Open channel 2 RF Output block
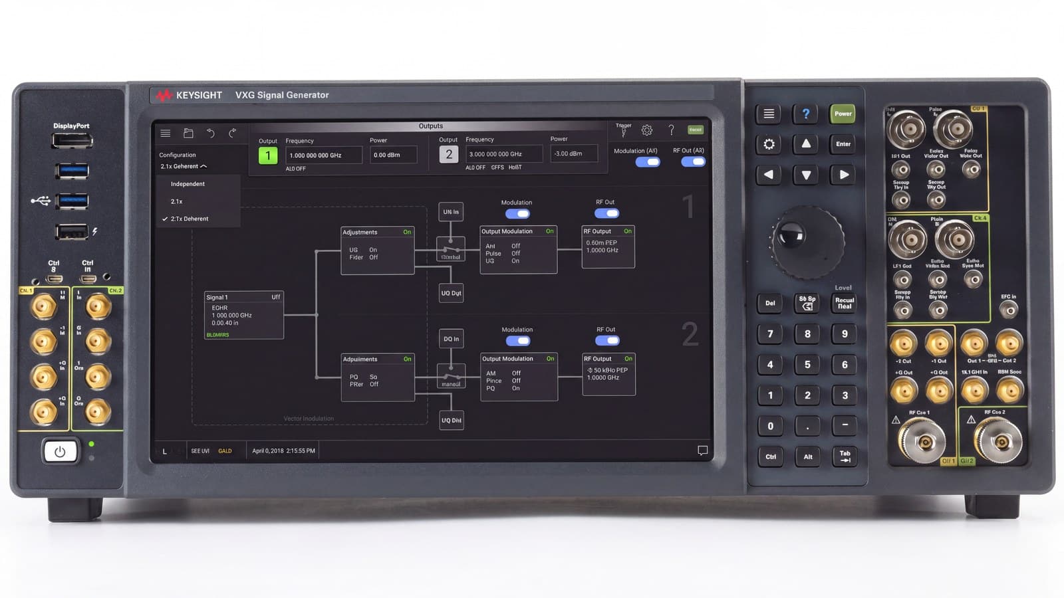Screen dimensions: 1064x598 (609, 375)
